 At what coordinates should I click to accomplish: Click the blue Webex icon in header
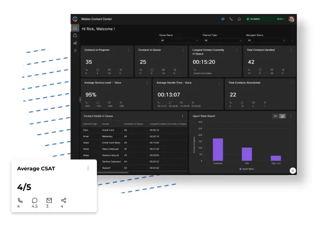click(223, 19)
